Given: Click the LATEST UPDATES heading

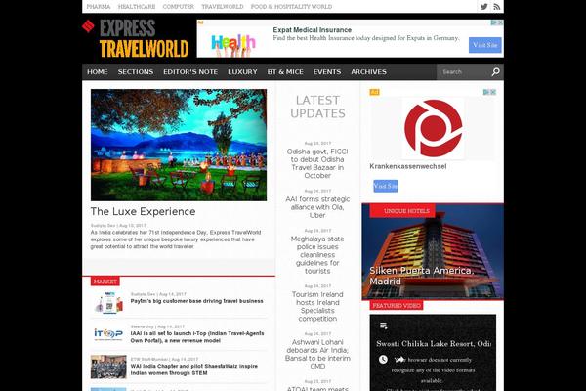Looking at the screenshot, I should click(317, 107).
